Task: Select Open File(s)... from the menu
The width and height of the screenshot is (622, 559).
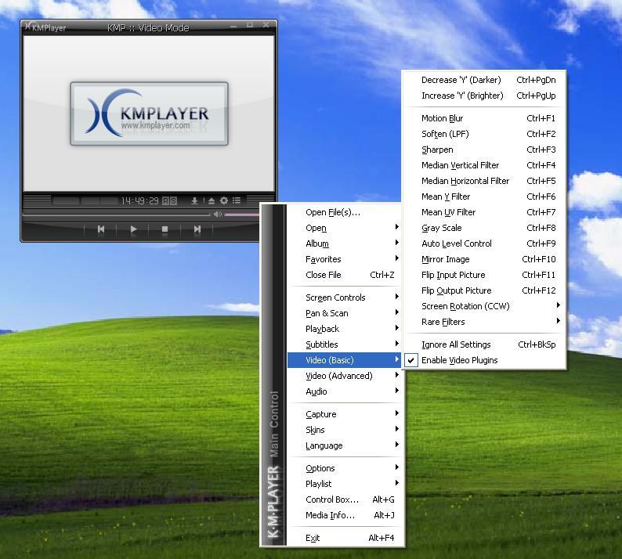Action: [x=333, y=212]
